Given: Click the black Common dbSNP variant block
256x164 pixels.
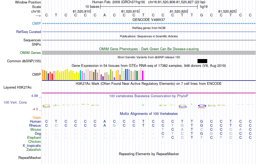Looking at the screenshot, I should pyautogui.click(x=202, y=61).
